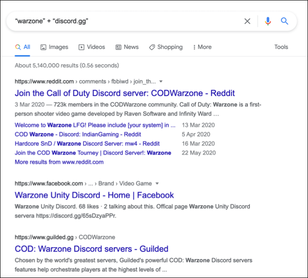
Task: Start voice search with microphone icon
Action: [268, 21]
